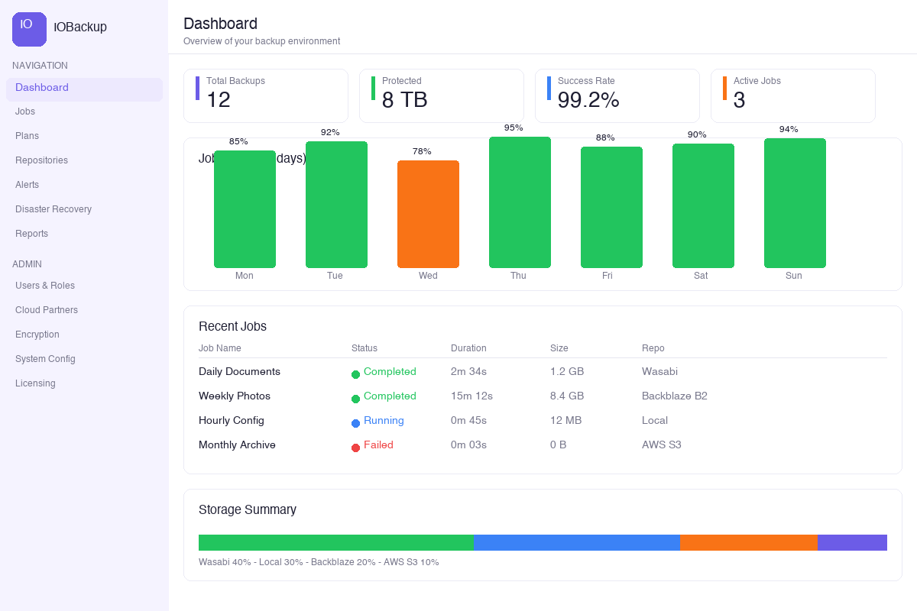
Task: Click the storage percentages legend text
Action: 319,562
